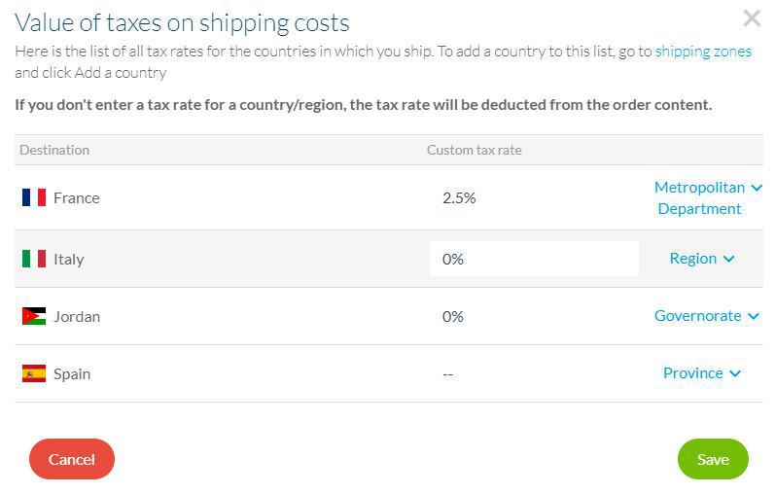Expand the Jordan Governorate dropdown
The height and width of the screenshot is (494, 775).
707,316
